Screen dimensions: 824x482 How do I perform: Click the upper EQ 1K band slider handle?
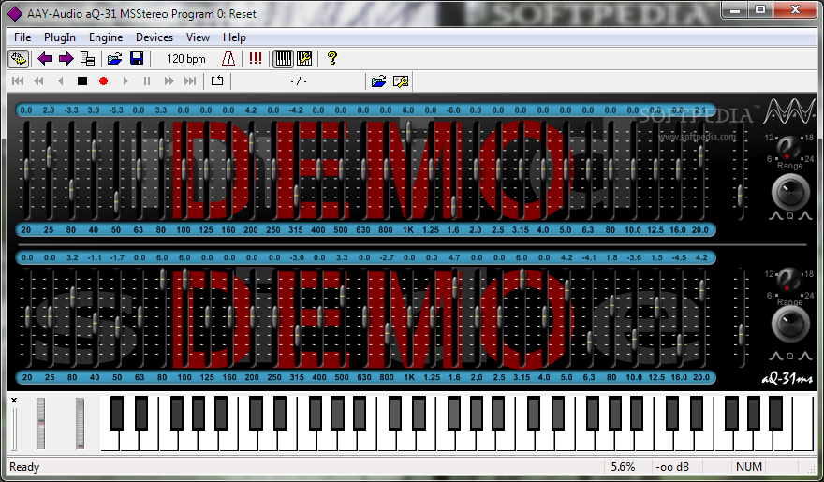point(408,130)
